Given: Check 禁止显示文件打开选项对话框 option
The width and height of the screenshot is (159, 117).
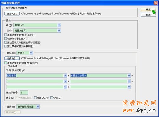Looking at the screenshot, I should (6, 42).
